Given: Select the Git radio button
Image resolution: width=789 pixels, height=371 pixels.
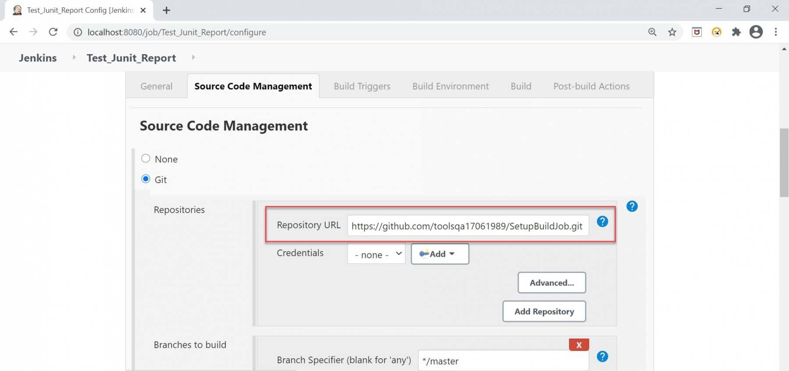Looking at the screenshot, I should click(146, 179).
